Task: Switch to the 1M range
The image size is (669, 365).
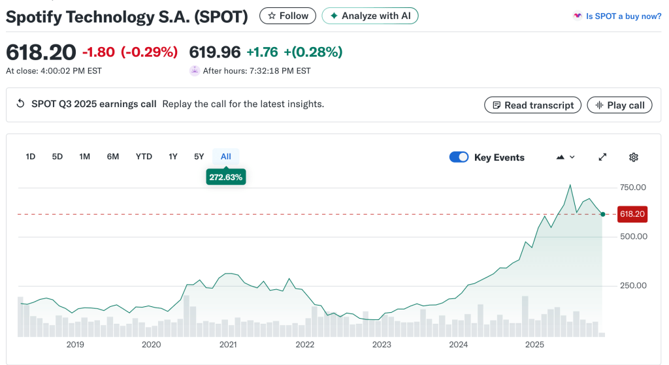Action: tap(84, 157)
